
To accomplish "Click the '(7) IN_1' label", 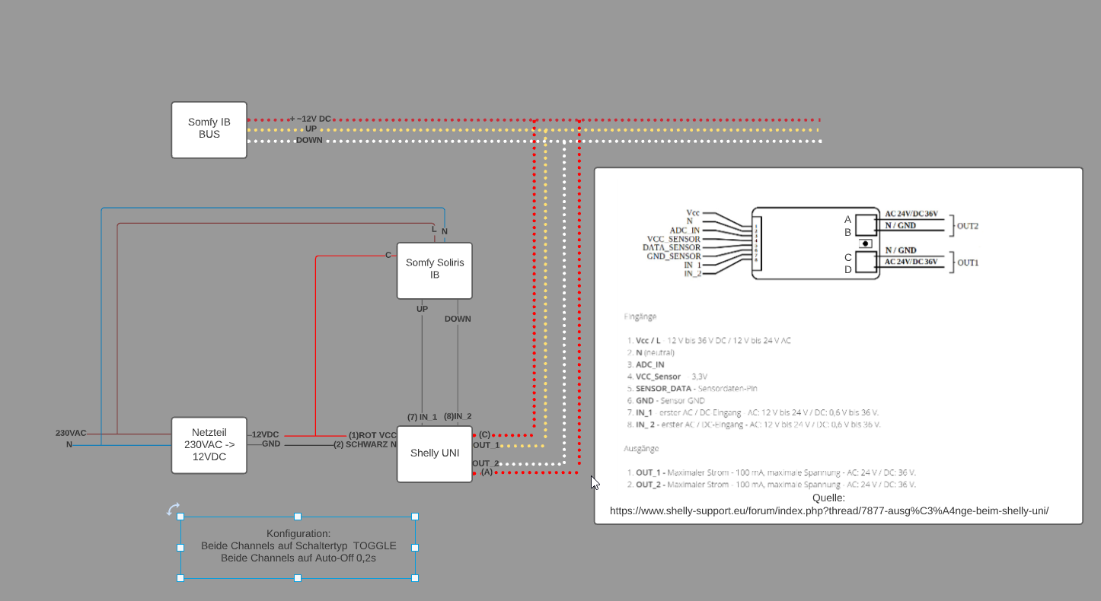I will click(422, 417).
